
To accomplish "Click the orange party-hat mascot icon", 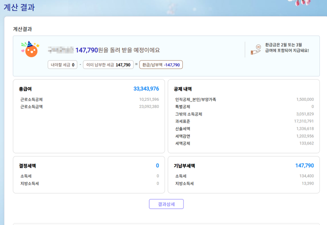I will [30, 50].
